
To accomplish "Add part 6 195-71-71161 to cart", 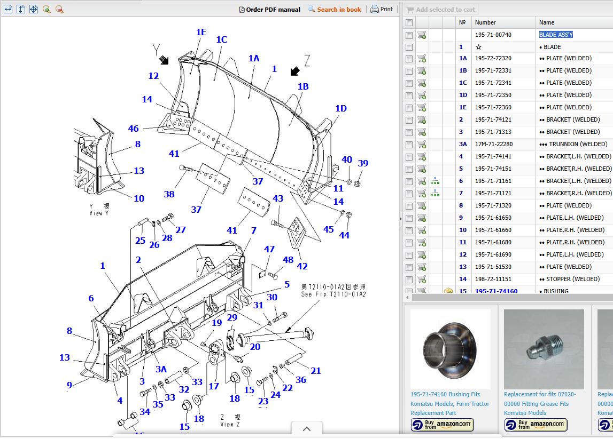I will click(422, 181).
